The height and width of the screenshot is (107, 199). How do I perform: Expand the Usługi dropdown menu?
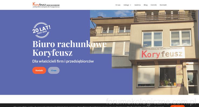point(126,5)
